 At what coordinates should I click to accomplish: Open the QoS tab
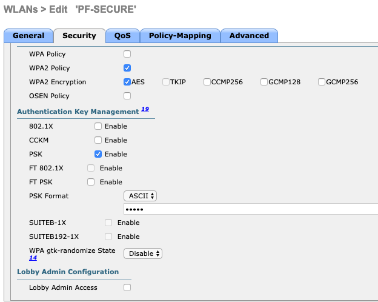(x=122, y=36)
